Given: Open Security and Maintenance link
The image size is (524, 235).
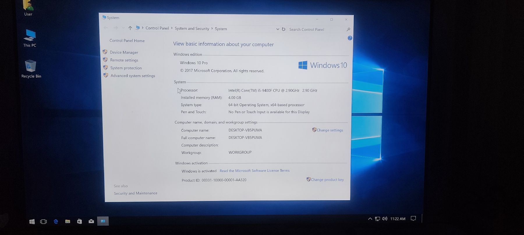Looking at the screenshot, I should coord(135,193).
